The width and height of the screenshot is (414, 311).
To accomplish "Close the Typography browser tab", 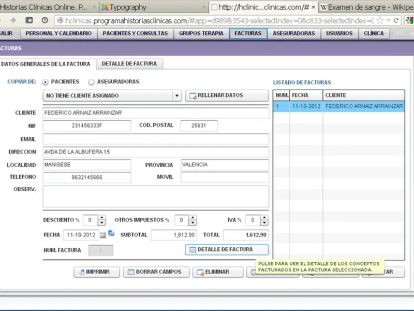I will (203, 7).
